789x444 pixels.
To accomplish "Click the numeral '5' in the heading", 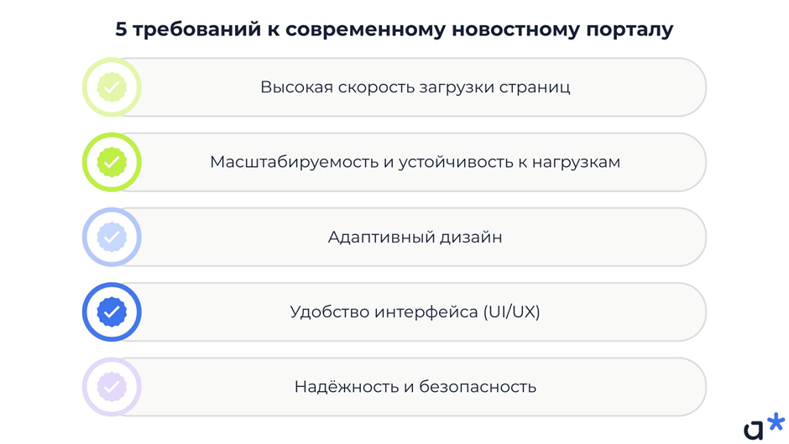I will pos(121,29).
